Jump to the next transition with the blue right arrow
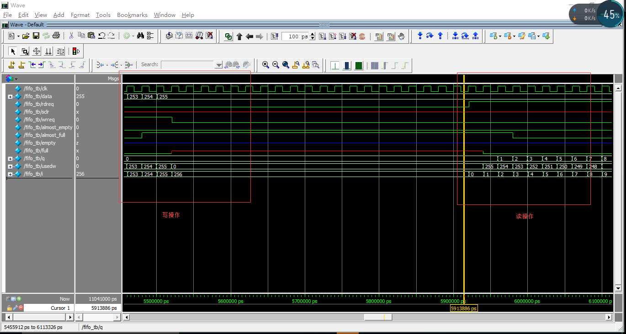The height and width of the screenshot is (334, 626). tap(41, 65)
